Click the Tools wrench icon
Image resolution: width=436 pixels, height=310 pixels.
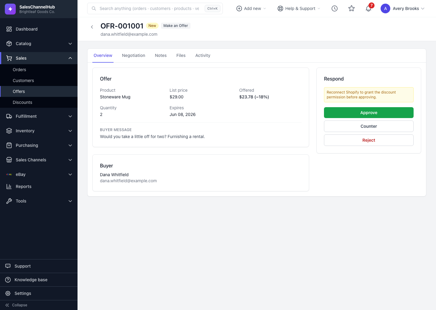[x=9, y=201]
